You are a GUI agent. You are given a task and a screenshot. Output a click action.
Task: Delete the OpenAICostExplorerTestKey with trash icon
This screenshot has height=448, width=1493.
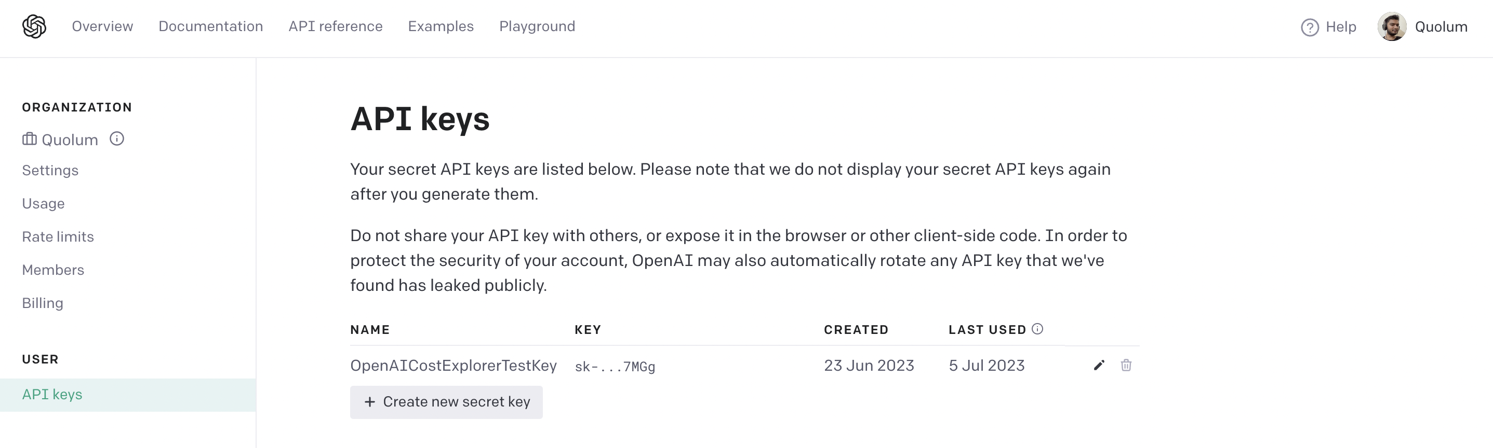[1126, 365]
